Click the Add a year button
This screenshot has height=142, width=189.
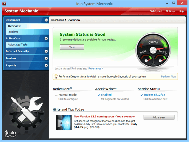159,117
